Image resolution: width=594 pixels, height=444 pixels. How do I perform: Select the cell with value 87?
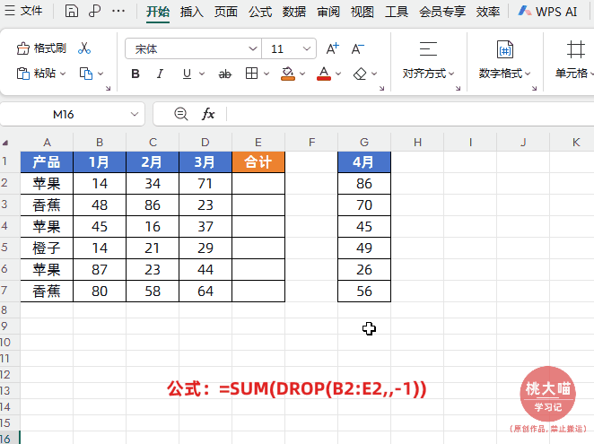pos(100,270)
